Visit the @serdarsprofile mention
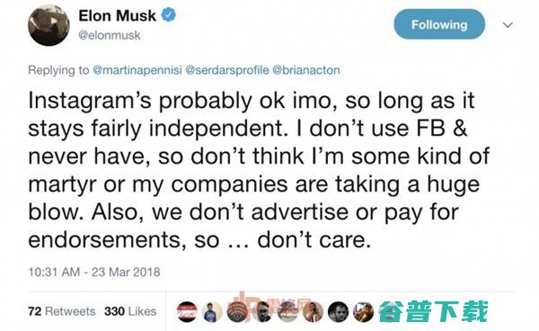Image resolution: width=539 pixels, height=331 pixels. point(227,70)
